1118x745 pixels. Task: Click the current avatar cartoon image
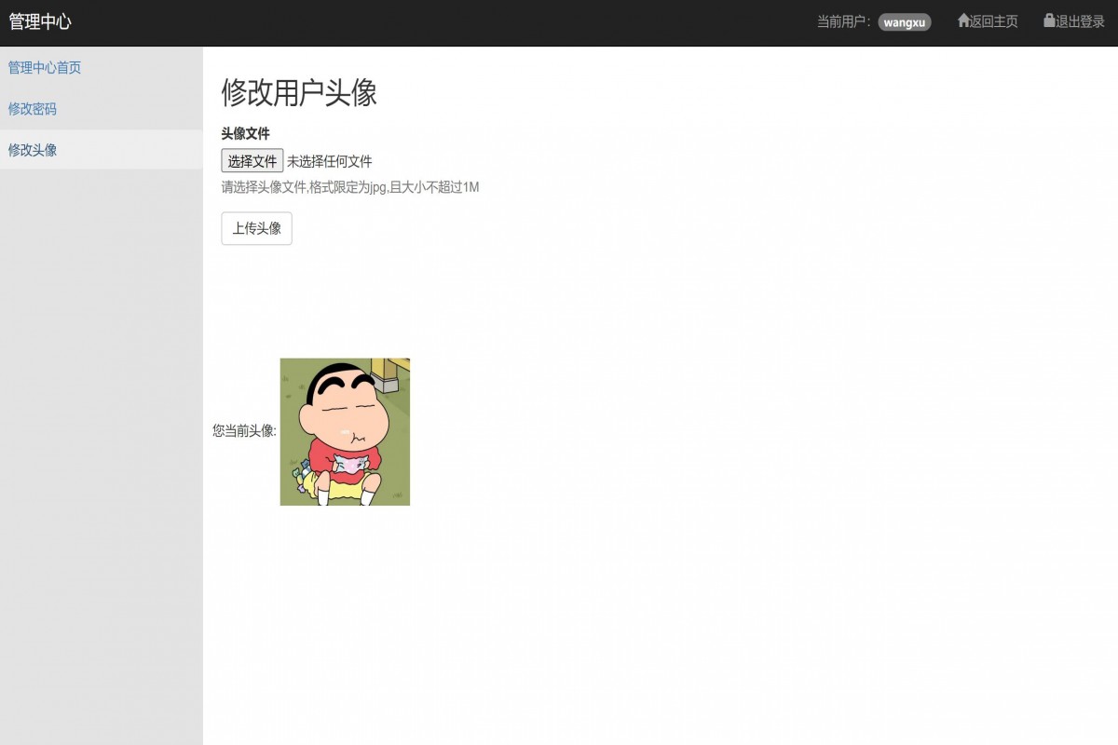coord(345,432)
